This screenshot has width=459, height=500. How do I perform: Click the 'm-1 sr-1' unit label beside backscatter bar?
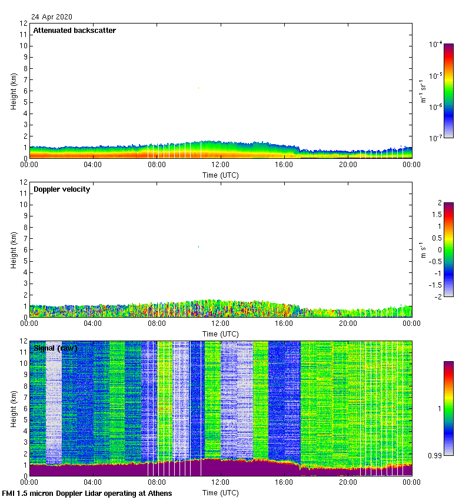pyautogui.click(x=423, y=91)
